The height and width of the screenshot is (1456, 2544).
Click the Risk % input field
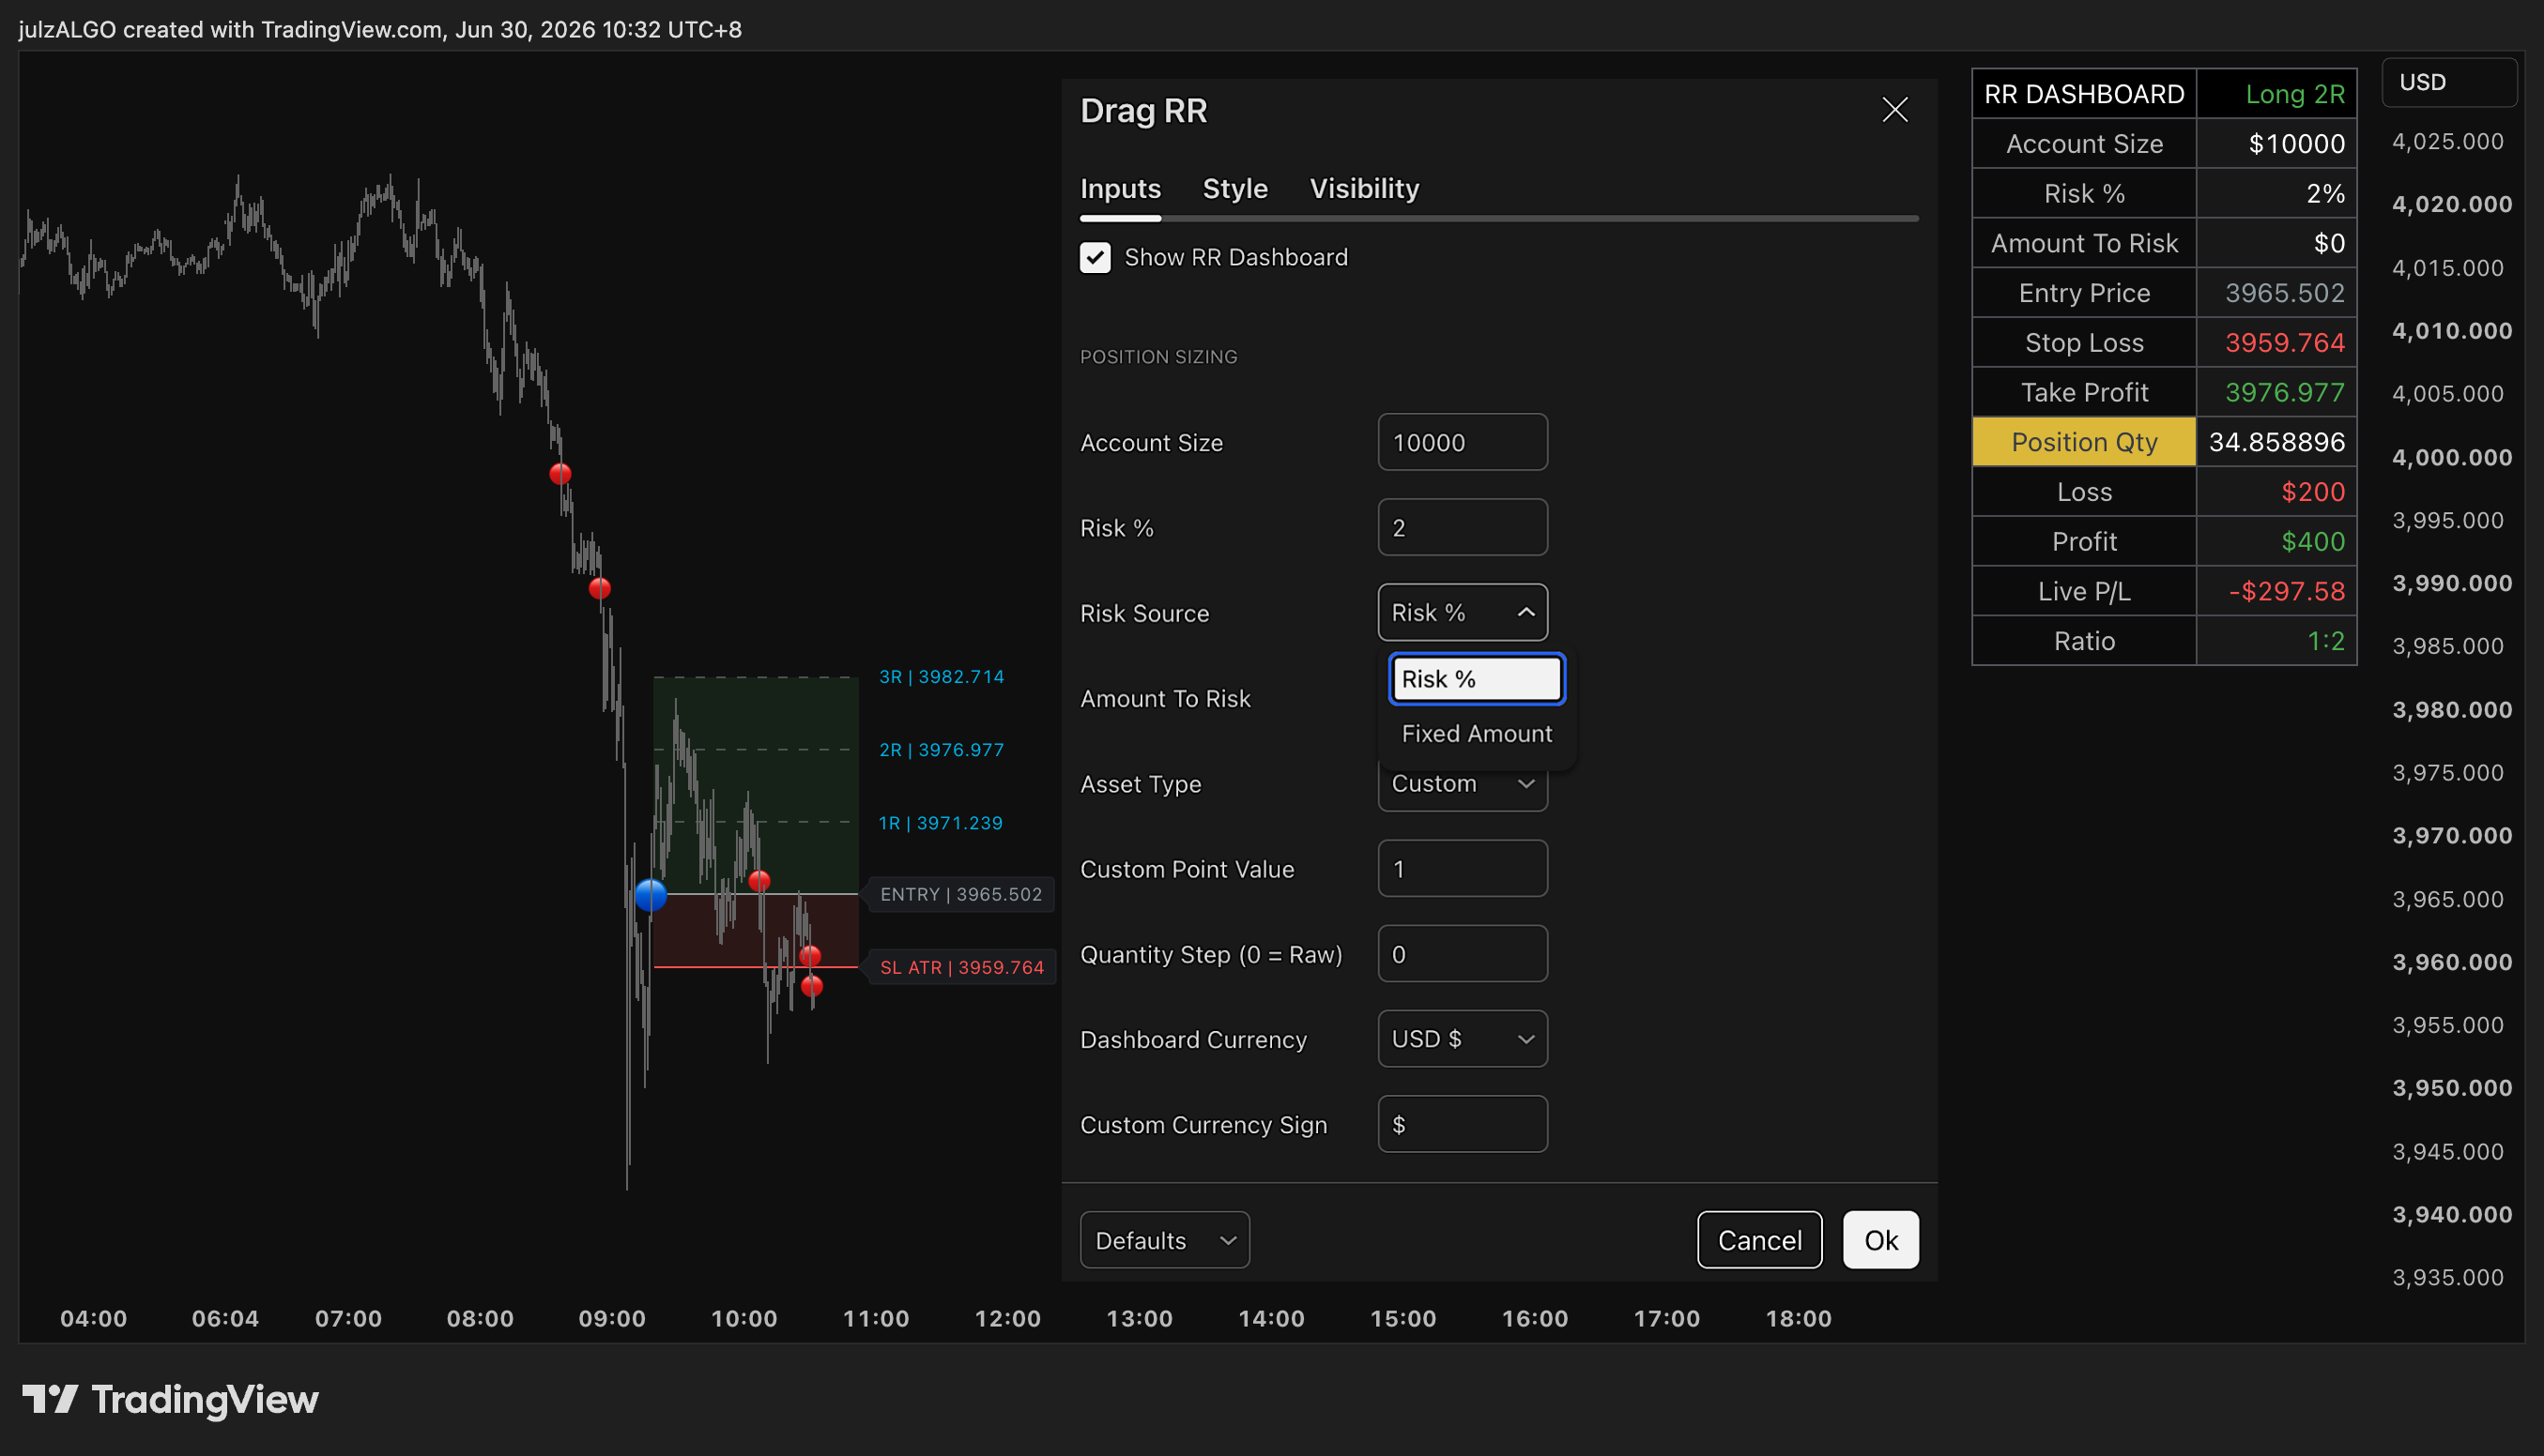[x=1463, y=527]
